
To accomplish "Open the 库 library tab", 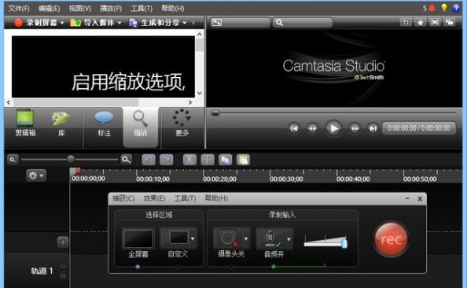I will 61,124.
